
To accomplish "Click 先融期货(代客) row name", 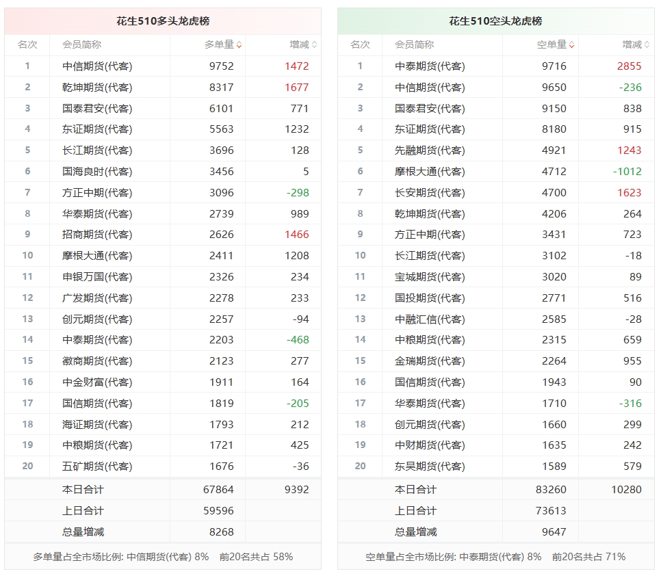I will [x=430, y=150].
